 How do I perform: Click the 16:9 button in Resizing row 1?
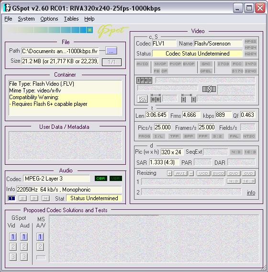coord(248,181)
